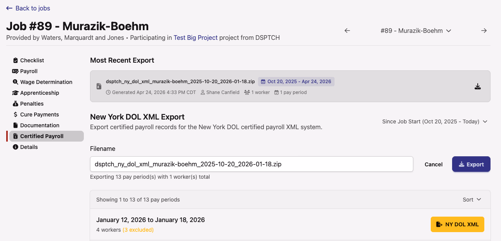This screenshot has height=241, width=501.
Task: Click into the Filename input field
Action: pyautogui.click(x=251, y=164)
